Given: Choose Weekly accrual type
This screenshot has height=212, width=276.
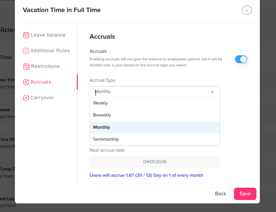Looking at the screenshot, I should [101, 103].
